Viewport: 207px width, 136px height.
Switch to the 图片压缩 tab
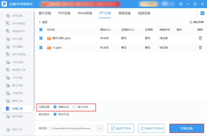45,13
